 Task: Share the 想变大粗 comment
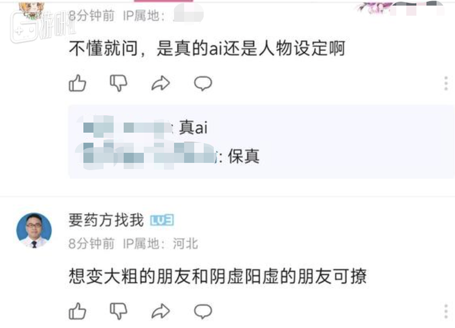pyautogui.click(x=161, y=311)
